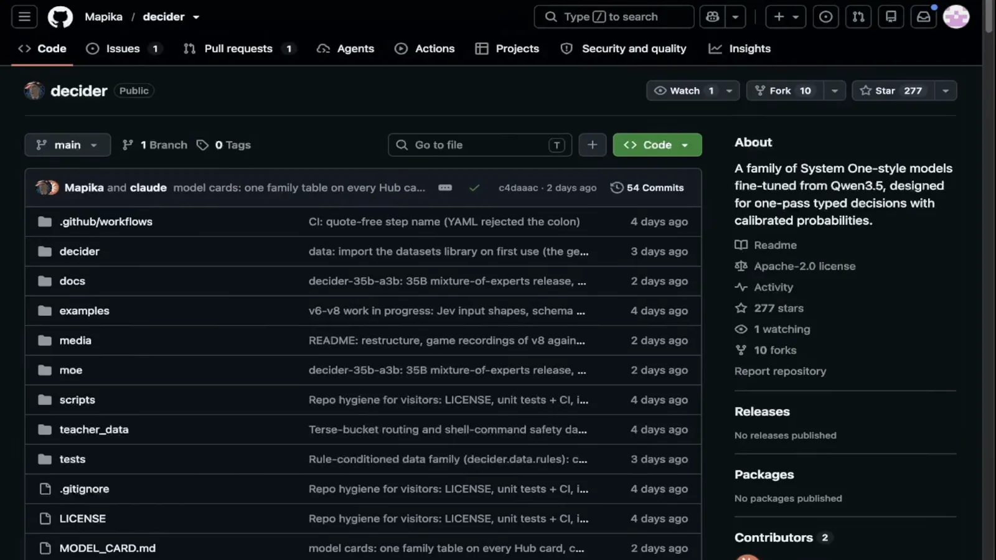This screenshot has width=996, height=560.
Task: Expand the Watch options dropdown arrow
Action: coord(730,91)
